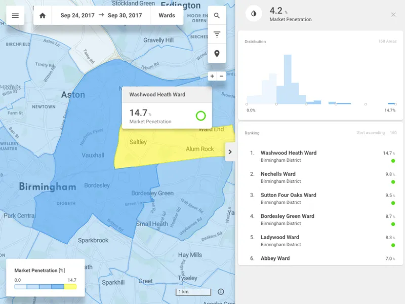Viewport: 405px width, 304px height.
Task: Click the yellow legend color segment
Action: (x=70, y=287)
